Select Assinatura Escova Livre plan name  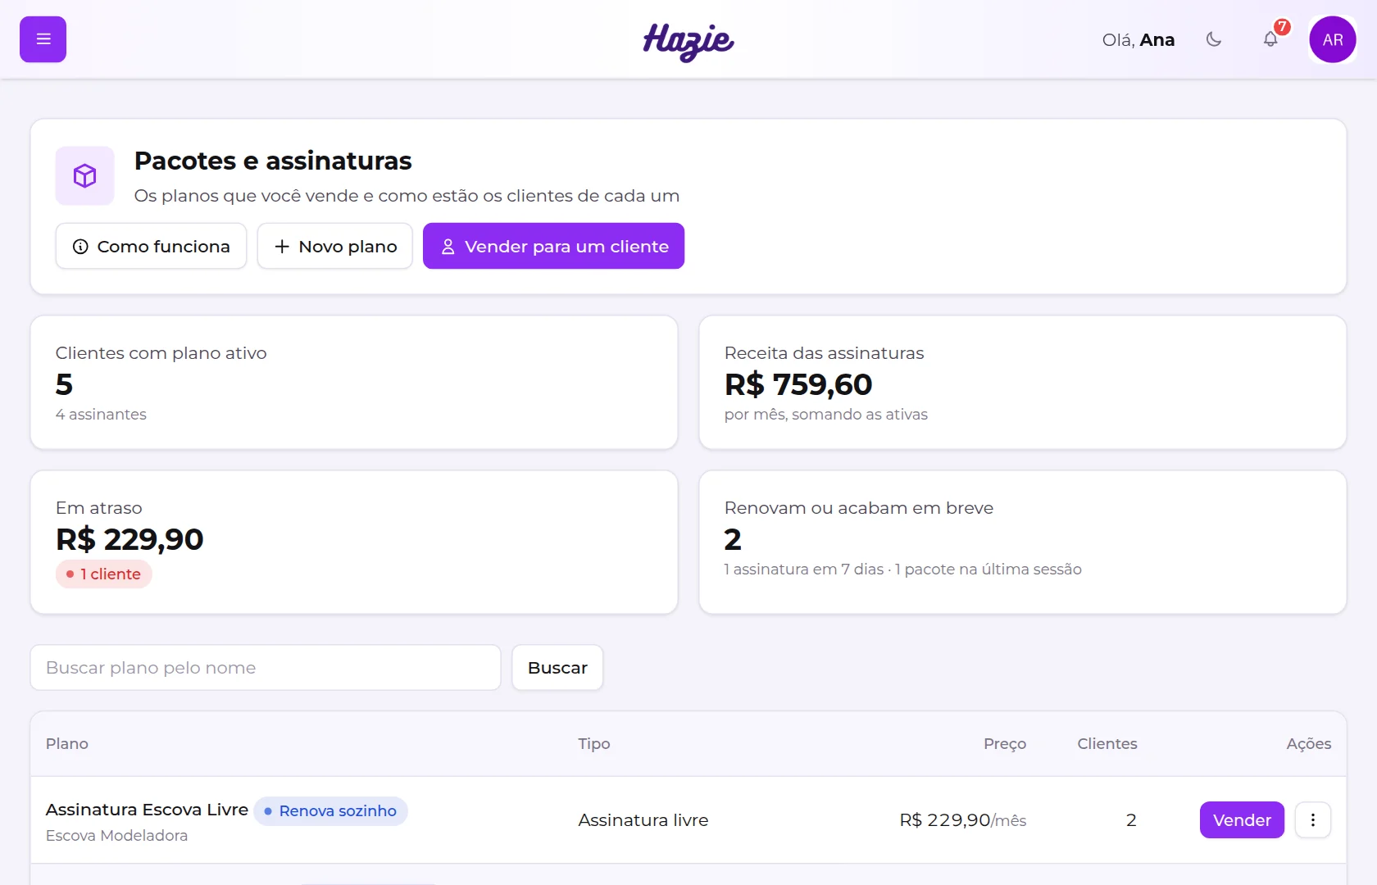point(147,810)
